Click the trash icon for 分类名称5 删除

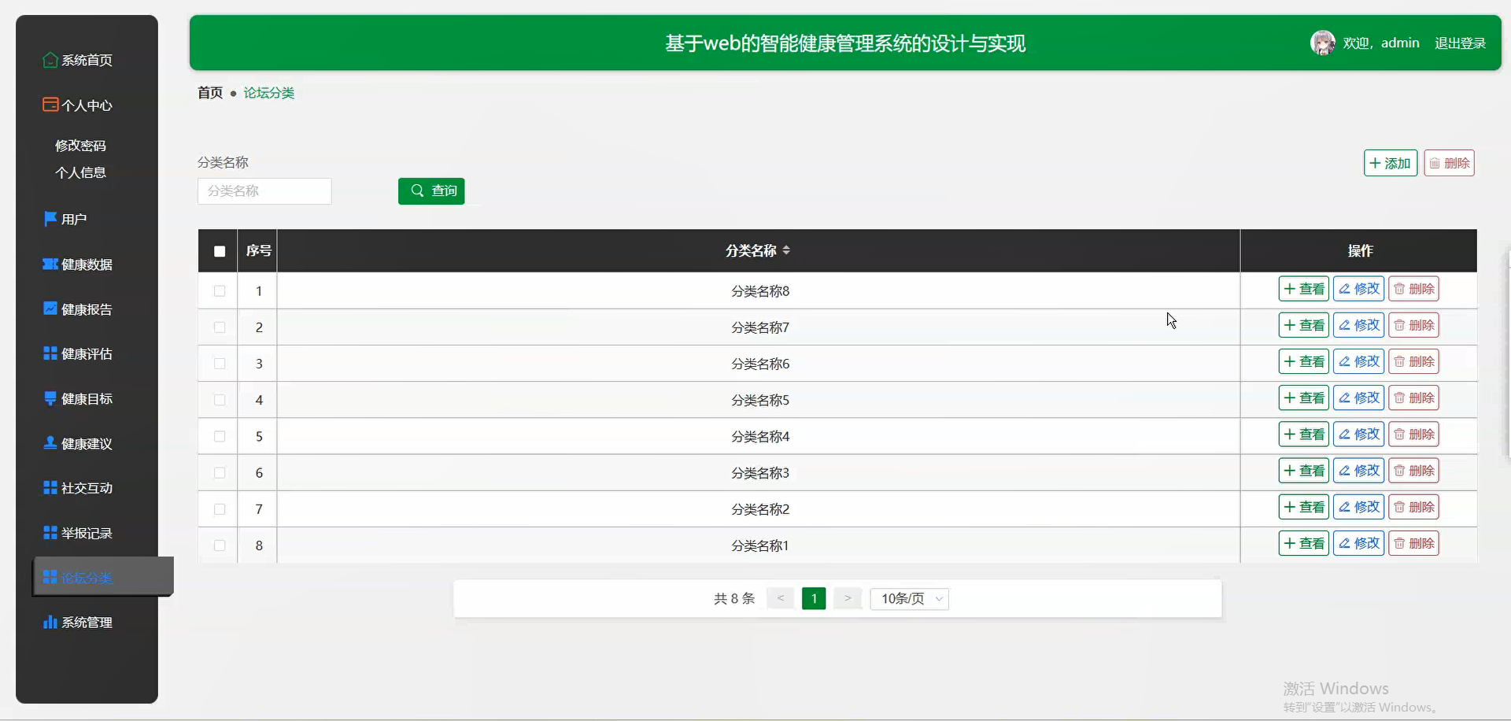click(x=1399, y=397)
